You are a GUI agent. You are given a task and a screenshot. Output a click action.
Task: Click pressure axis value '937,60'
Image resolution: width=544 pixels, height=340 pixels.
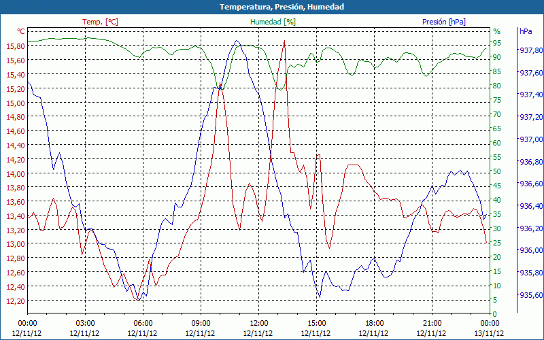tap(530, 73)
